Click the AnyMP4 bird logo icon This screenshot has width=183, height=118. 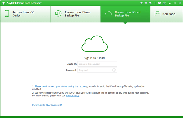[x=4, y=3]
